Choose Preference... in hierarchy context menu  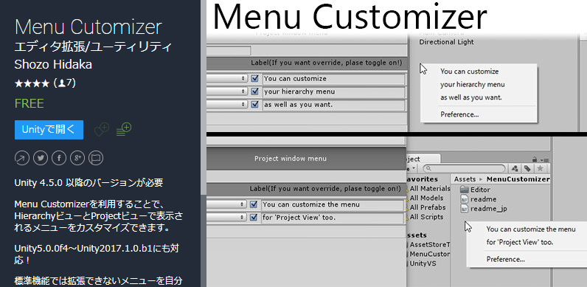(459, 114)
